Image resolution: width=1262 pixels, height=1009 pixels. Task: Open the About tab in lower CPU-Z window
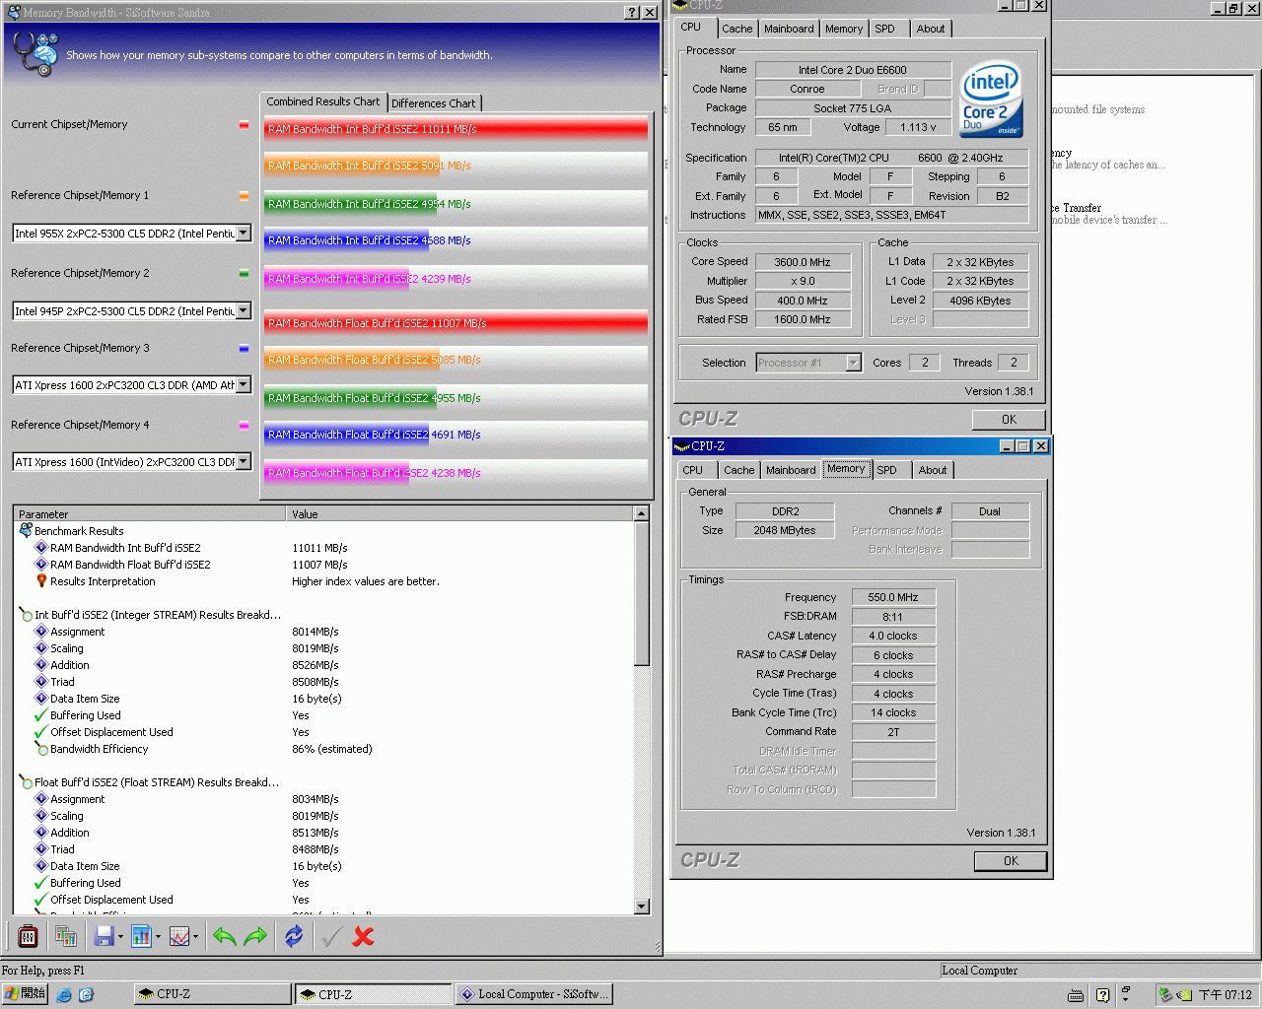pos(933,470)
